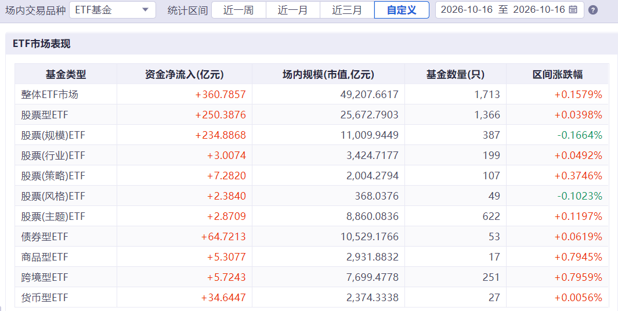Click the 基金数量(只) column header
The width and height of the screenshot is (618, 311).
tap(455, 74)
